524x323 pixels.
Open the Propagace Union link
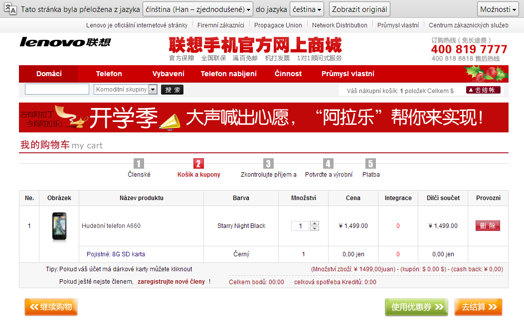278,25
